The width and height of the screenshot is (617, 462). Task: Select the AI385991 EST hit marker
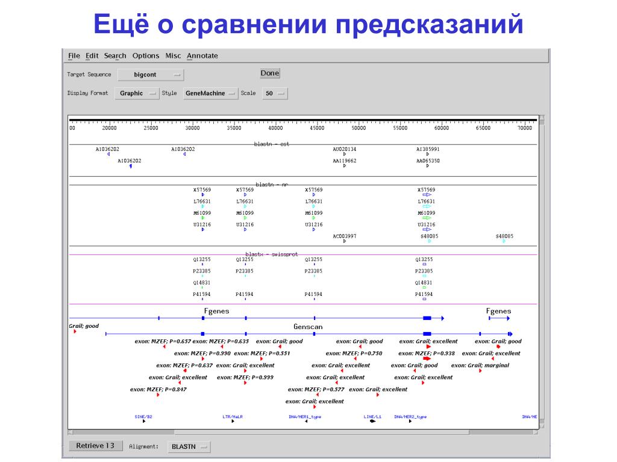(428, 155)
